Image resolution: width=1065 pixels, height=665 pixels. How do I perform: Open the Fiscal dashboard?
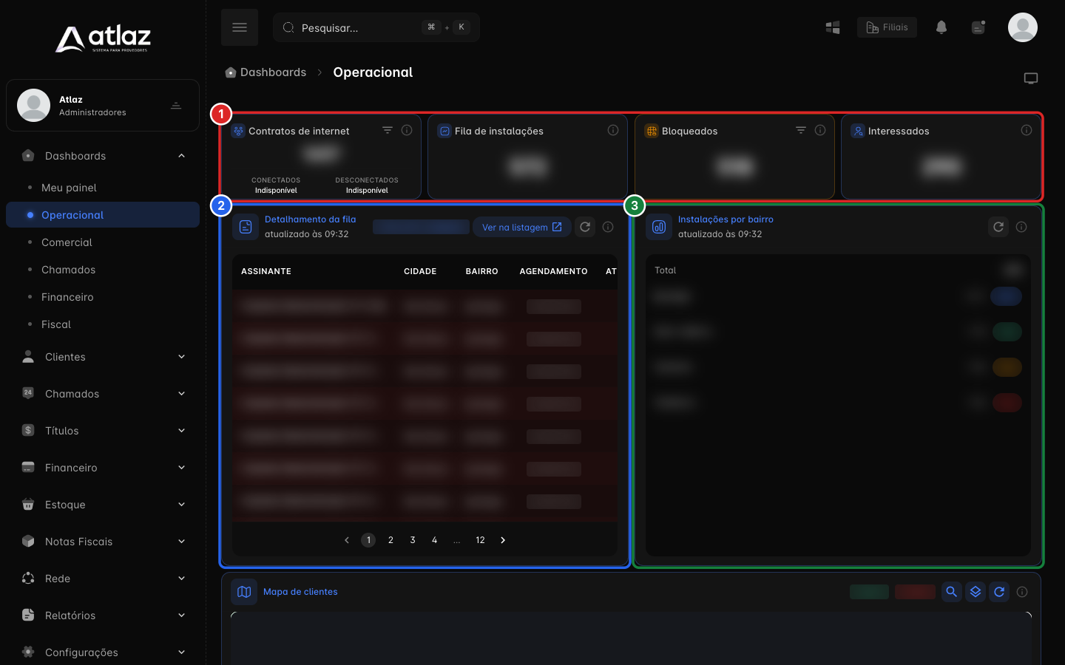[x=56, y=324]
